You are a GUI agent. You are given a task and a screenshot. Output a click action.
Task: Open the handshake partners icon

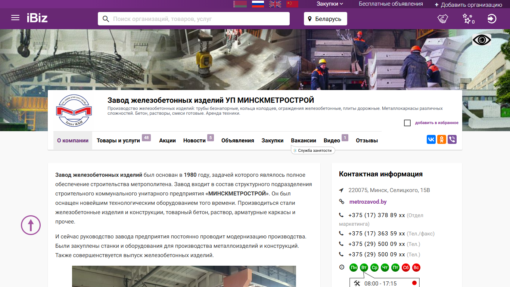(443, 19)
